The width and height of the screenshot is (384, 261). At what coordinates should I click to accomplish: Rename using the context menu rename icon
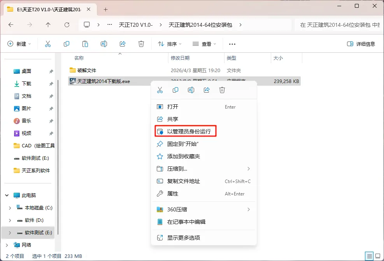click(191, 90)
